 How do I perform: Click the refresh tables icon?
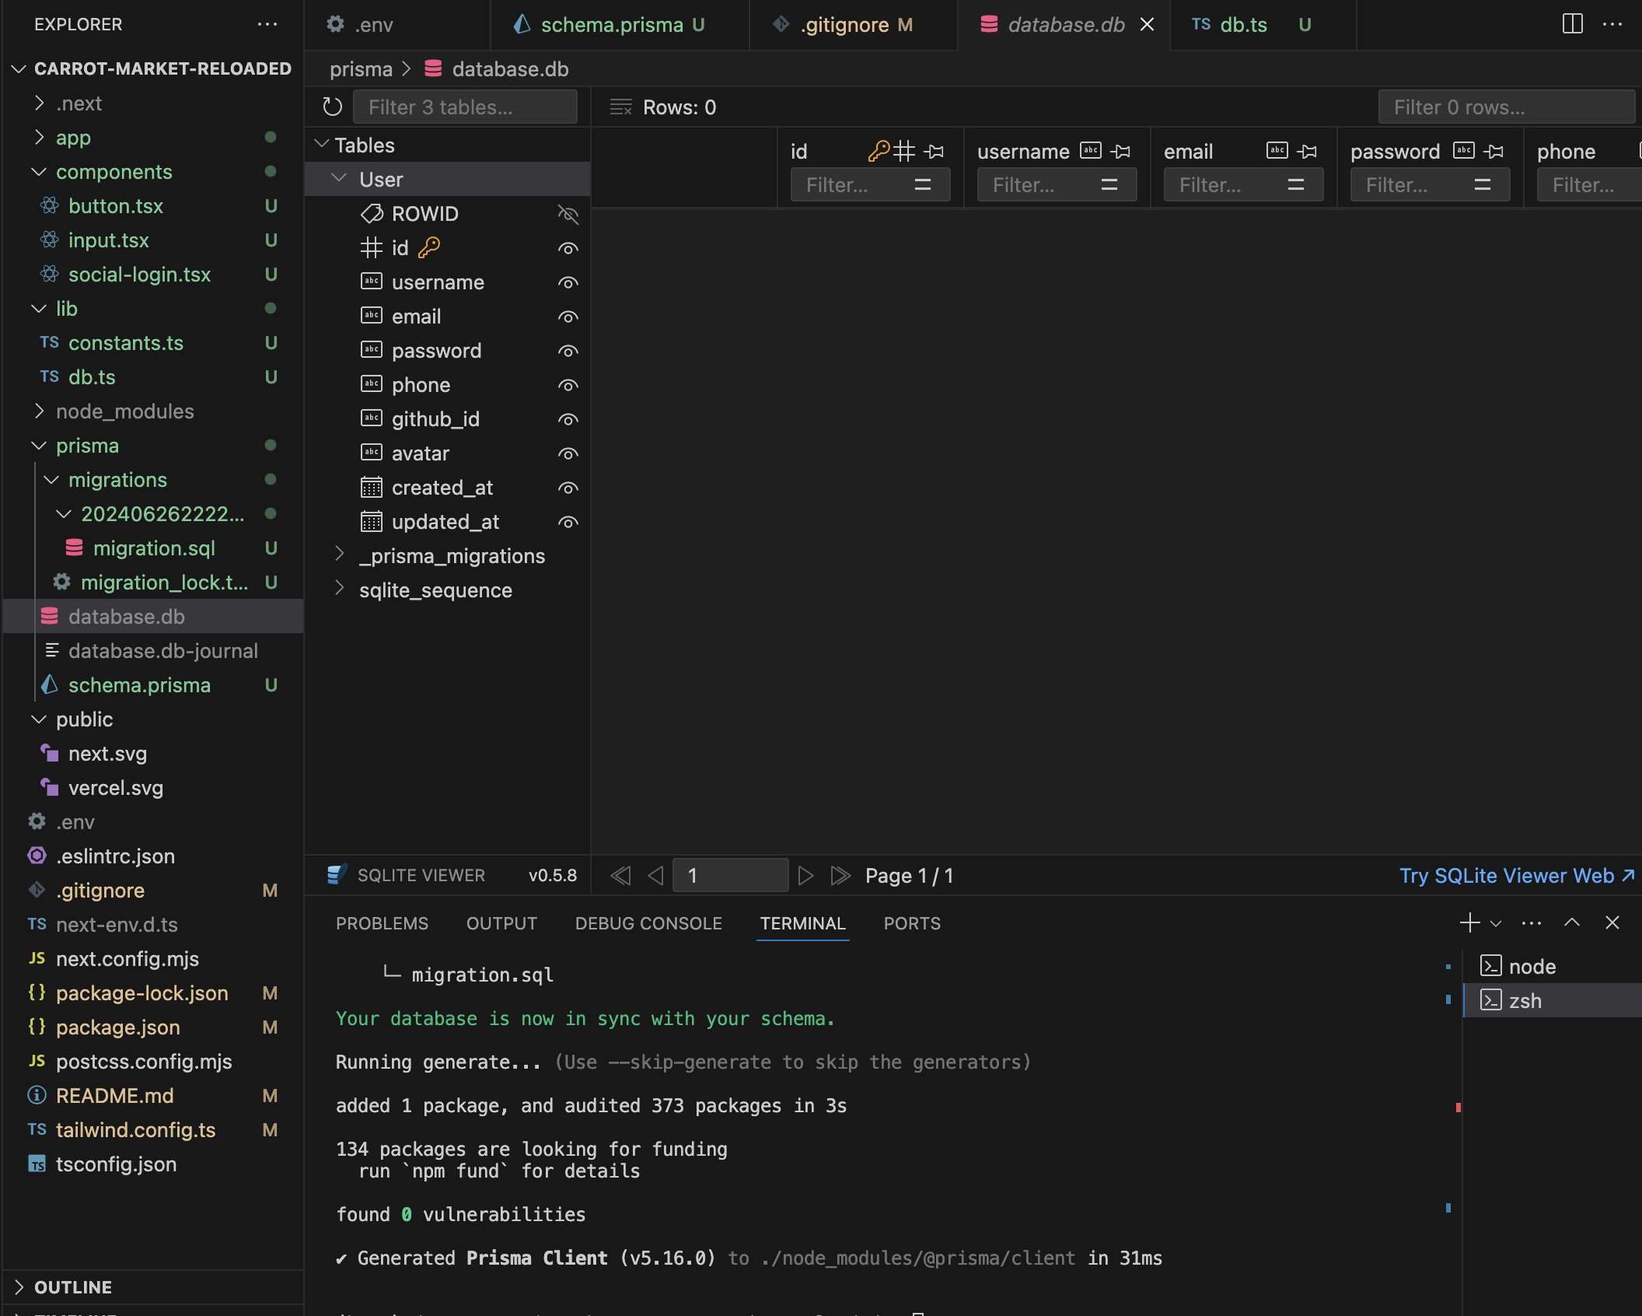click(x=332, y=107)
